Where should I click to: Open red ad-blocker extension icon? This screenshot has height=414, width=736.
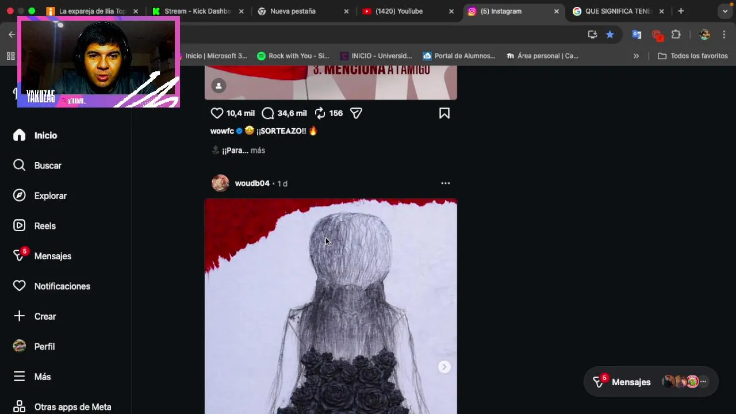[x=657, y=35]
